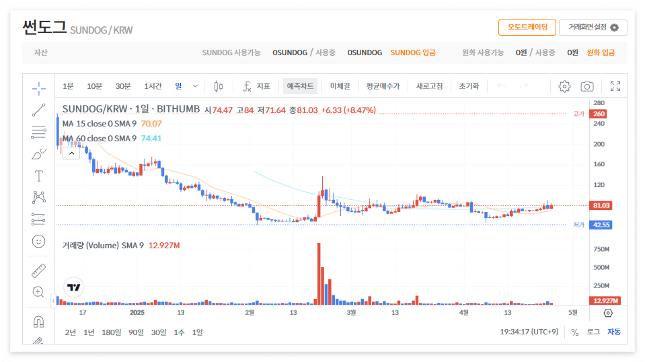The width and height of the screenshot is (645, 362).
Task: Select the Text annotation tool
Action: point(38,176)
